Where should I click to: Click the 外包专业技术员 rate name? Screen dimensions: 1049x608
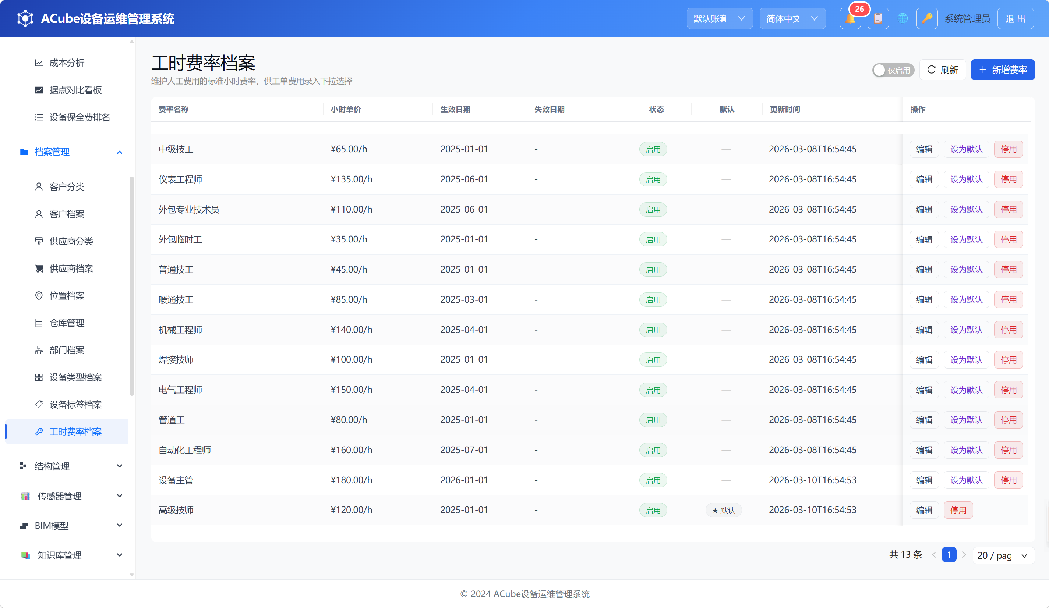(x=188, y=210)
